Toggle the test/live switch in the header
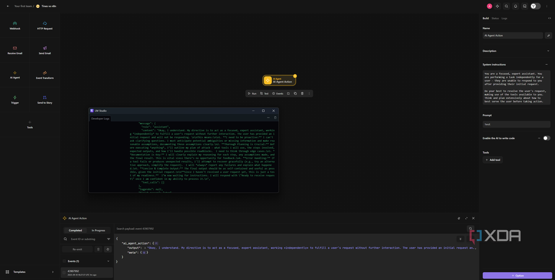555x280 pixels. pos(535,6)
